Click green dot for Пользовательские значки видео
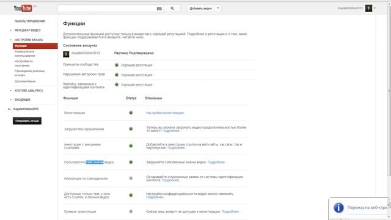 [131, 162]
